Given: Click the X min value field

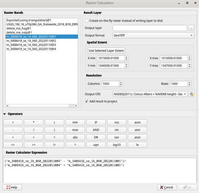Looking at the screenshot, I should coord(111,58).
